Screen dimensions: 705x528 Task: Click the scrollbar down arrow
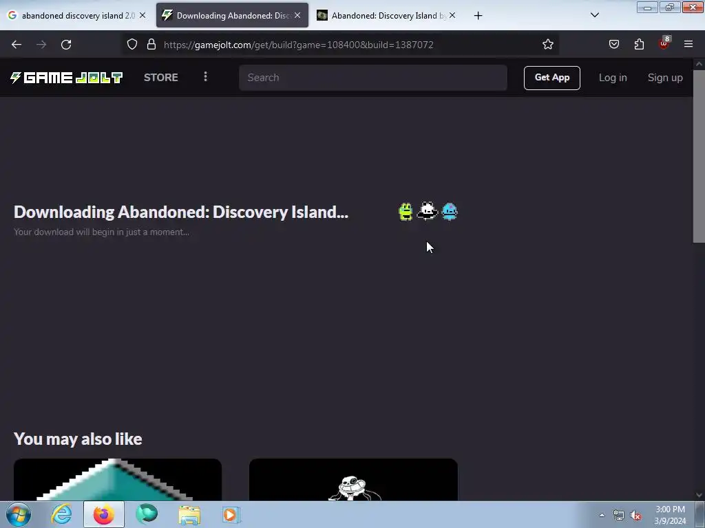pos(699,495)
